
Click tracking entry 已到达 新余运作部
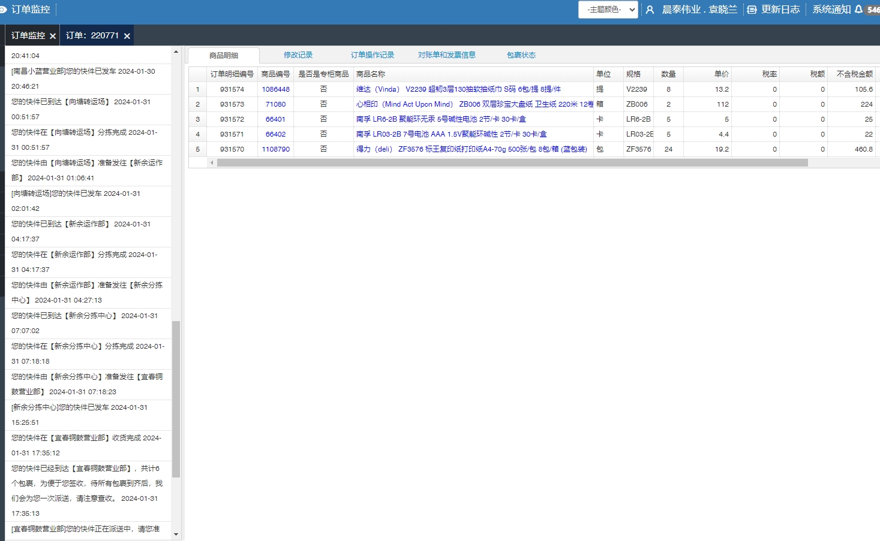(x=88, y=231)
